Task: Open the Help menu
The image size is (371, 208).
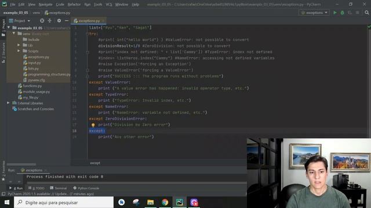Action: (x=135, y=5)
